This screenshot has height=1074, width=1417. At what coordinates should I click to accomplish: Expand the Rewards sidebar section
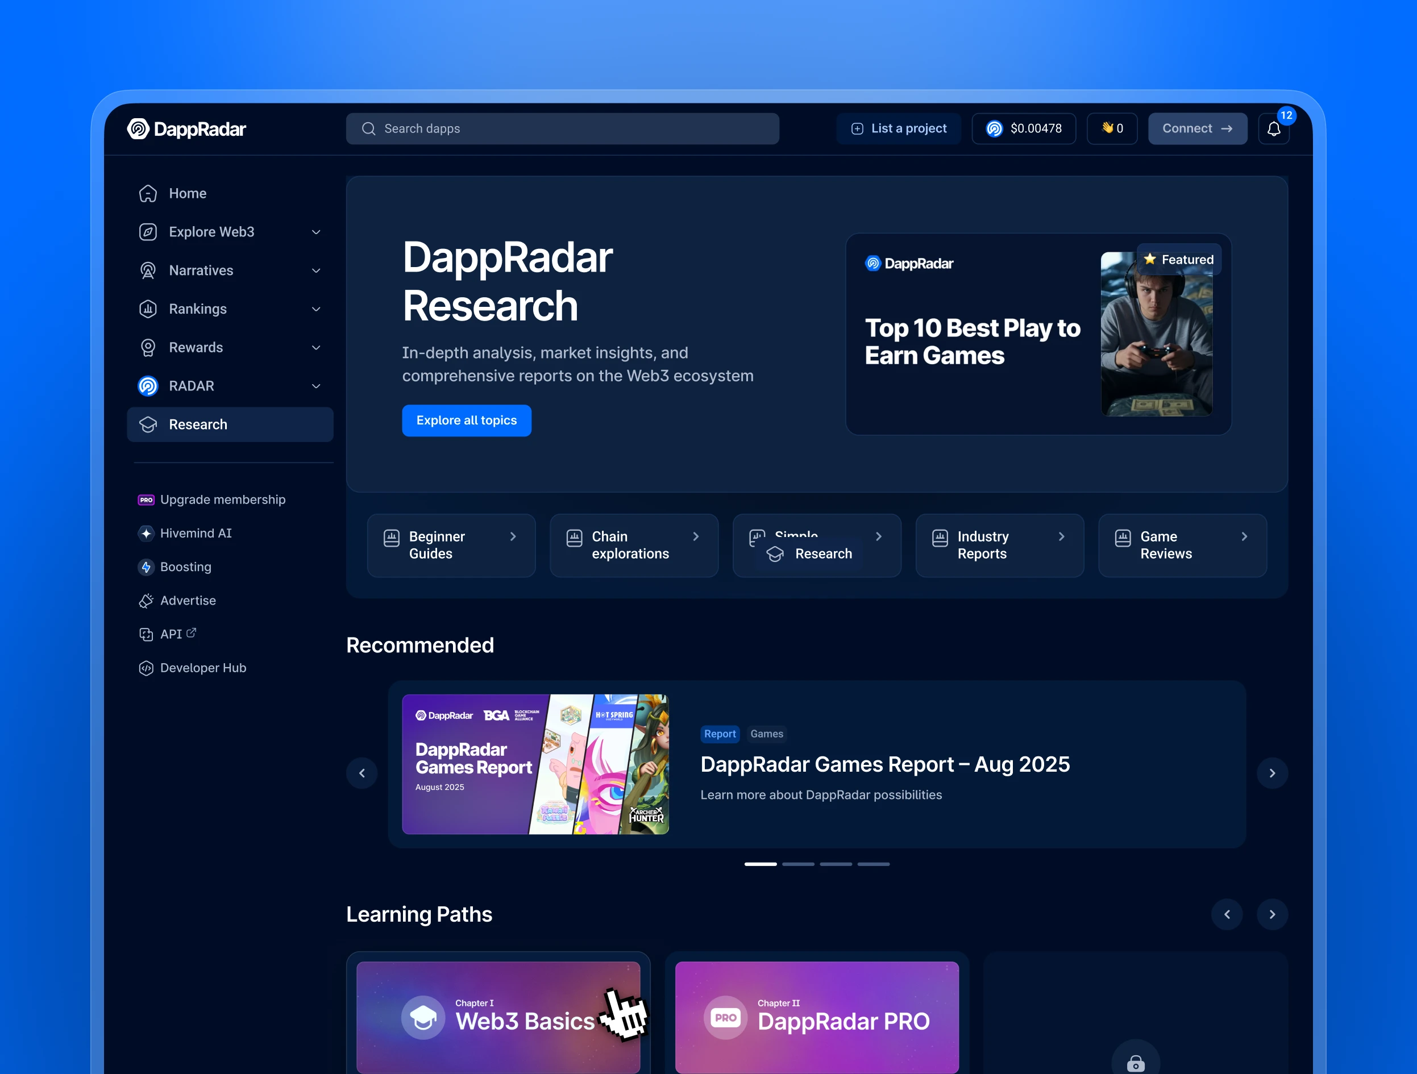[x=316, y=347]
